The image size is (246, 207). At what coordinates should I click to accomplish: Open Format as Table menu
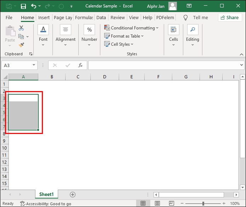(124, 36)
